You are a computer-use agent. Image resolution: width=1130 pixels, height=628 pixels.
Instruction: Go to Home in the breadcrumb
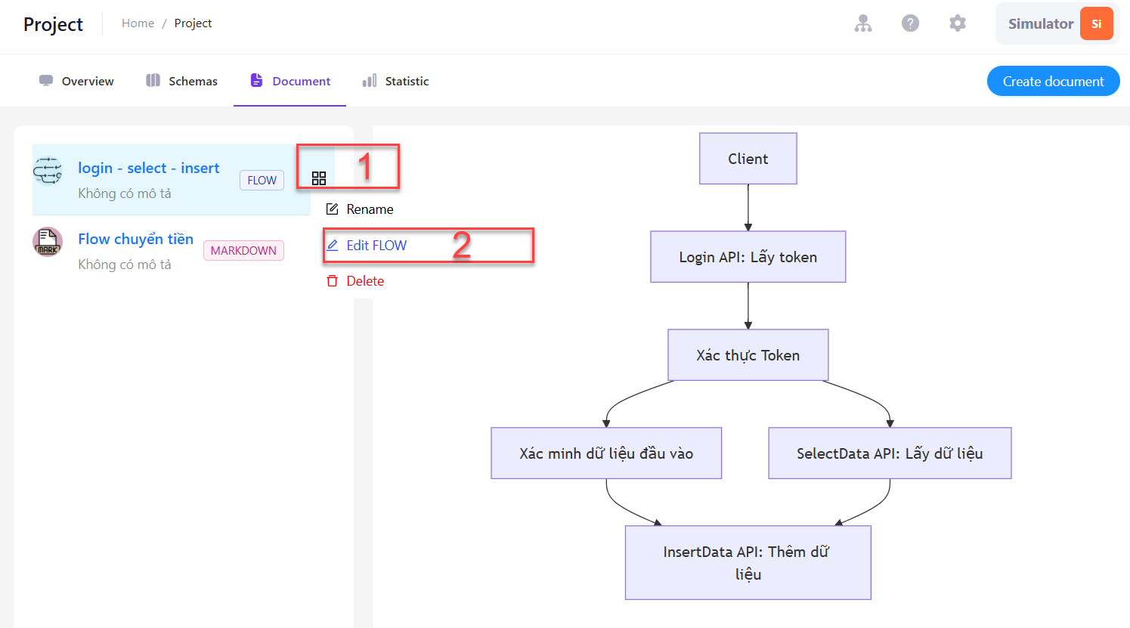point(138,23)
